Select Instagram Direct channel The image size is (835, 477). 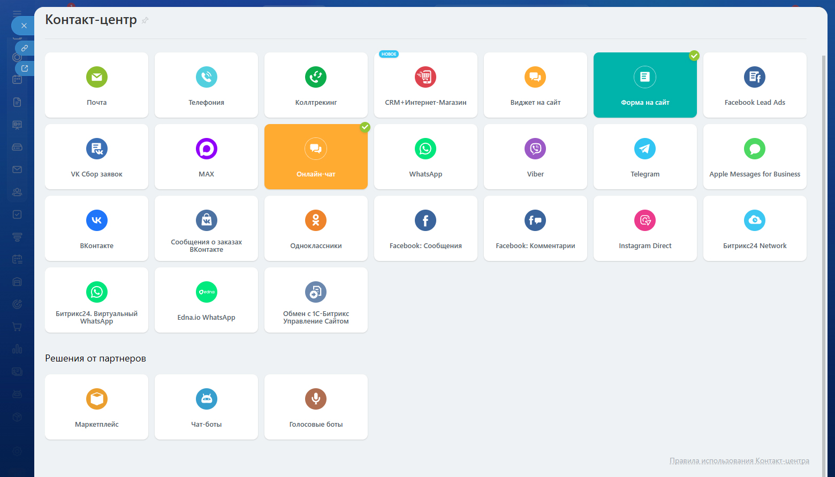[645, 228]
